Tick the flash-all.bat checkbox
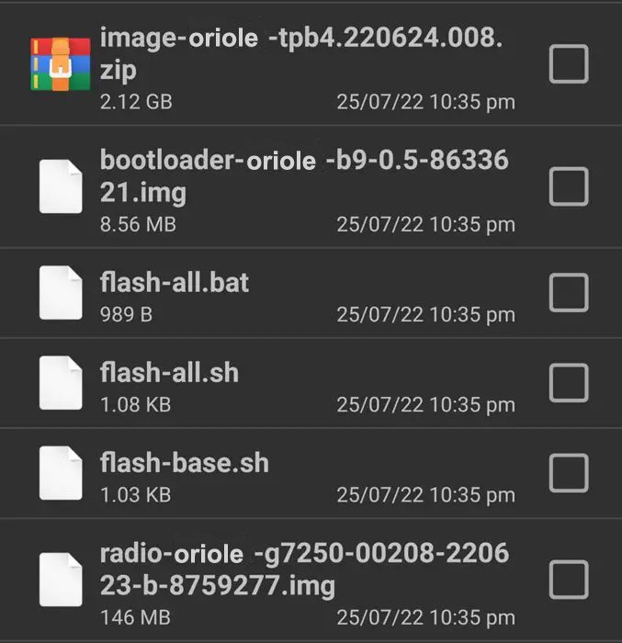 click(568, 294)
